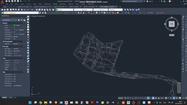Select the Rectangle draw tool
This screenshot has width=187, height=105.
pos(60,13)
